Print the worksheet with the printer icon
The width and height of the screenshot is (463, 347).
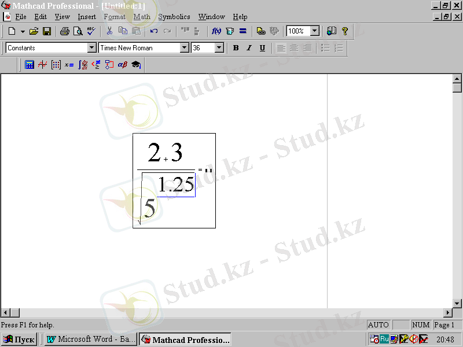(65, 31)
